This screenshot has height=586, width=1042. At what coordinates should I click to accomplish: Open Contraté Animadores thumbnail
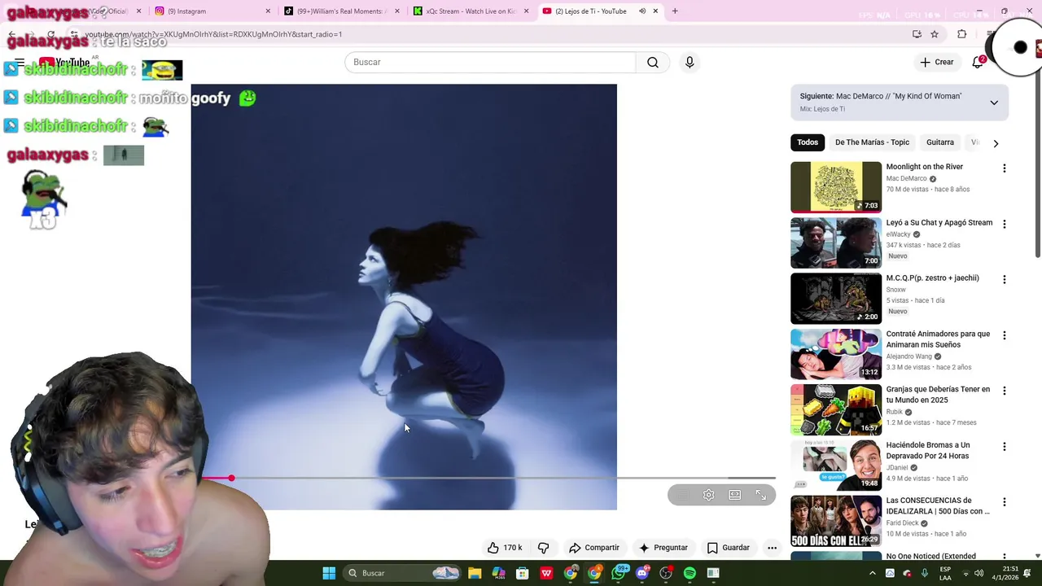(836, 354)
